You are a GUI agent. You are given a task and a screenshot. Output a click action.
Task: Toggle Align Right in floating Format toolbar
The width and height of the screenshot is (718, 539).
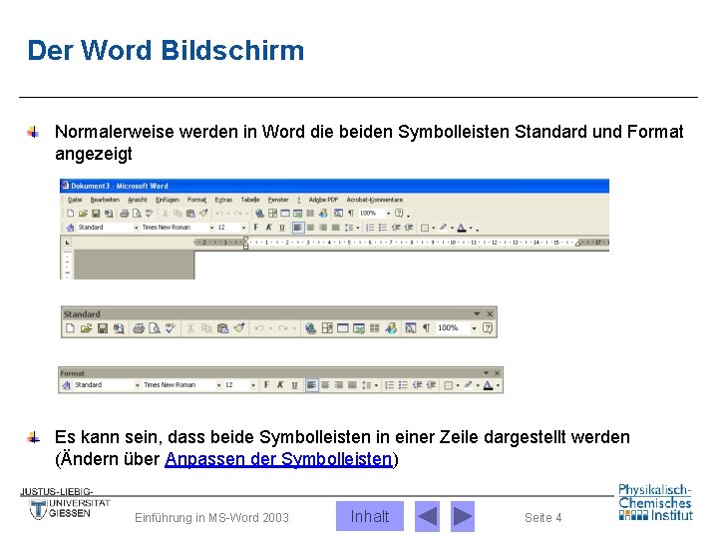tap(338, 385)
